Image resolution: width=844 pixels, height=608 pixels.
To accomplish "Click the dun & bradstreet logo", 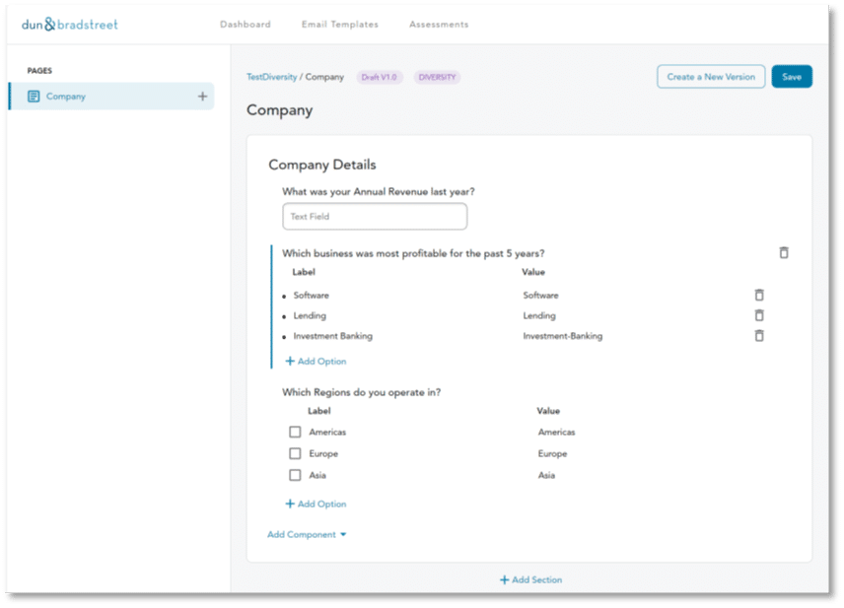I will tap(69, 24).
